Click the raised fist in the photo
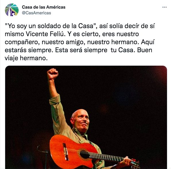The height and width of the screenshot is (169, 171). click(x=53, y=74)
